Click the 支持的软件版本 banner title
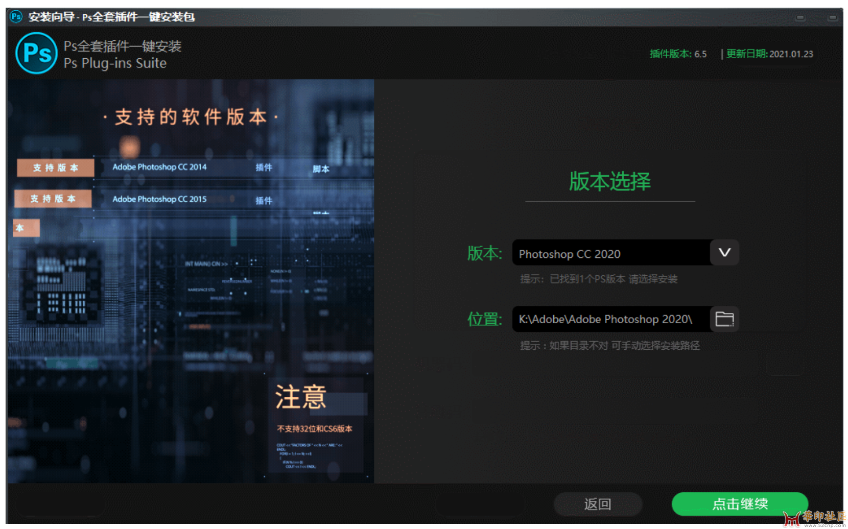The width and height of the screenshot is (848, 529). tap(190, 117)
